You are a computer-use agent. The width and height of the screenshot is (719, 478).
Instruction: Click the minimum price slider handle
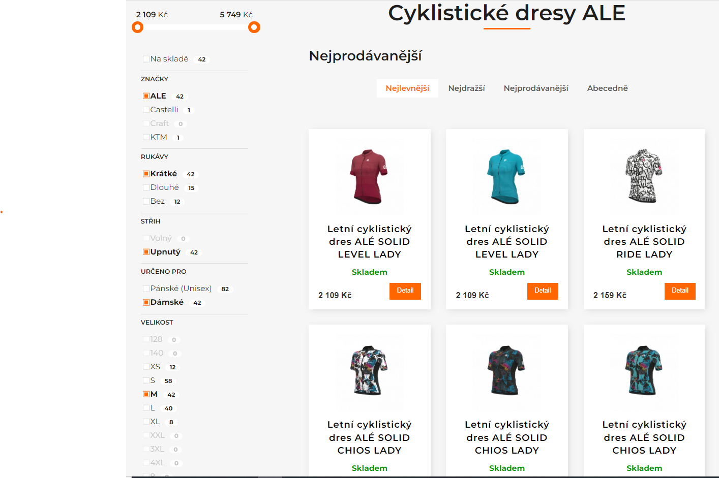click(137, 27)
